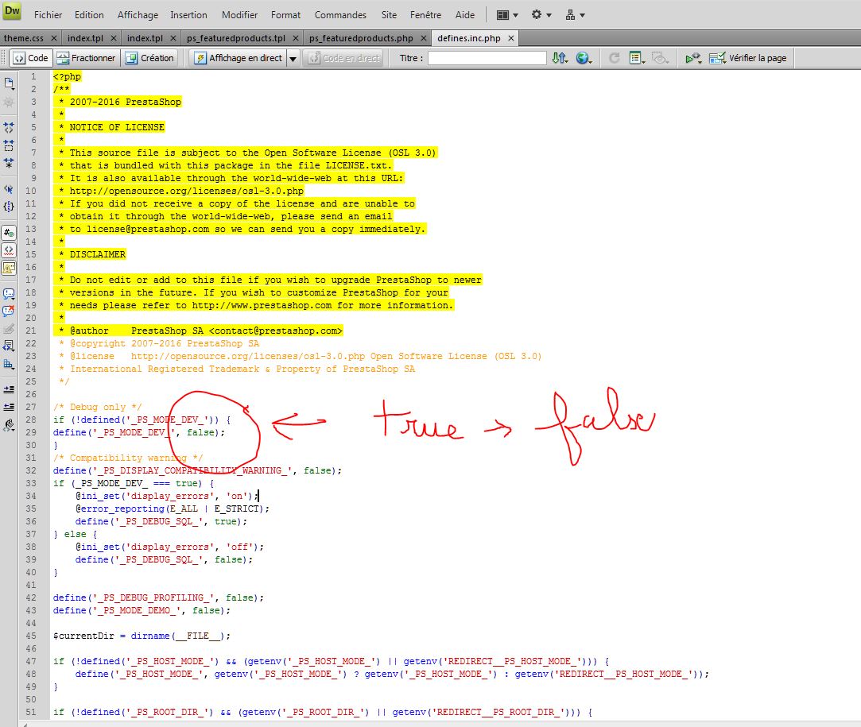Switch to Fractionner split view
Image resolution: width=861 pixels, height=727 pixels.
click(87, 58)
